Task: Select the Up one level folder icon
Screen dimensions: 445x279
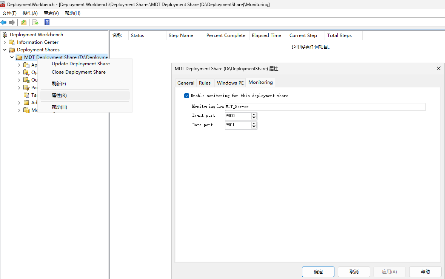Action: tap(23, 22)
